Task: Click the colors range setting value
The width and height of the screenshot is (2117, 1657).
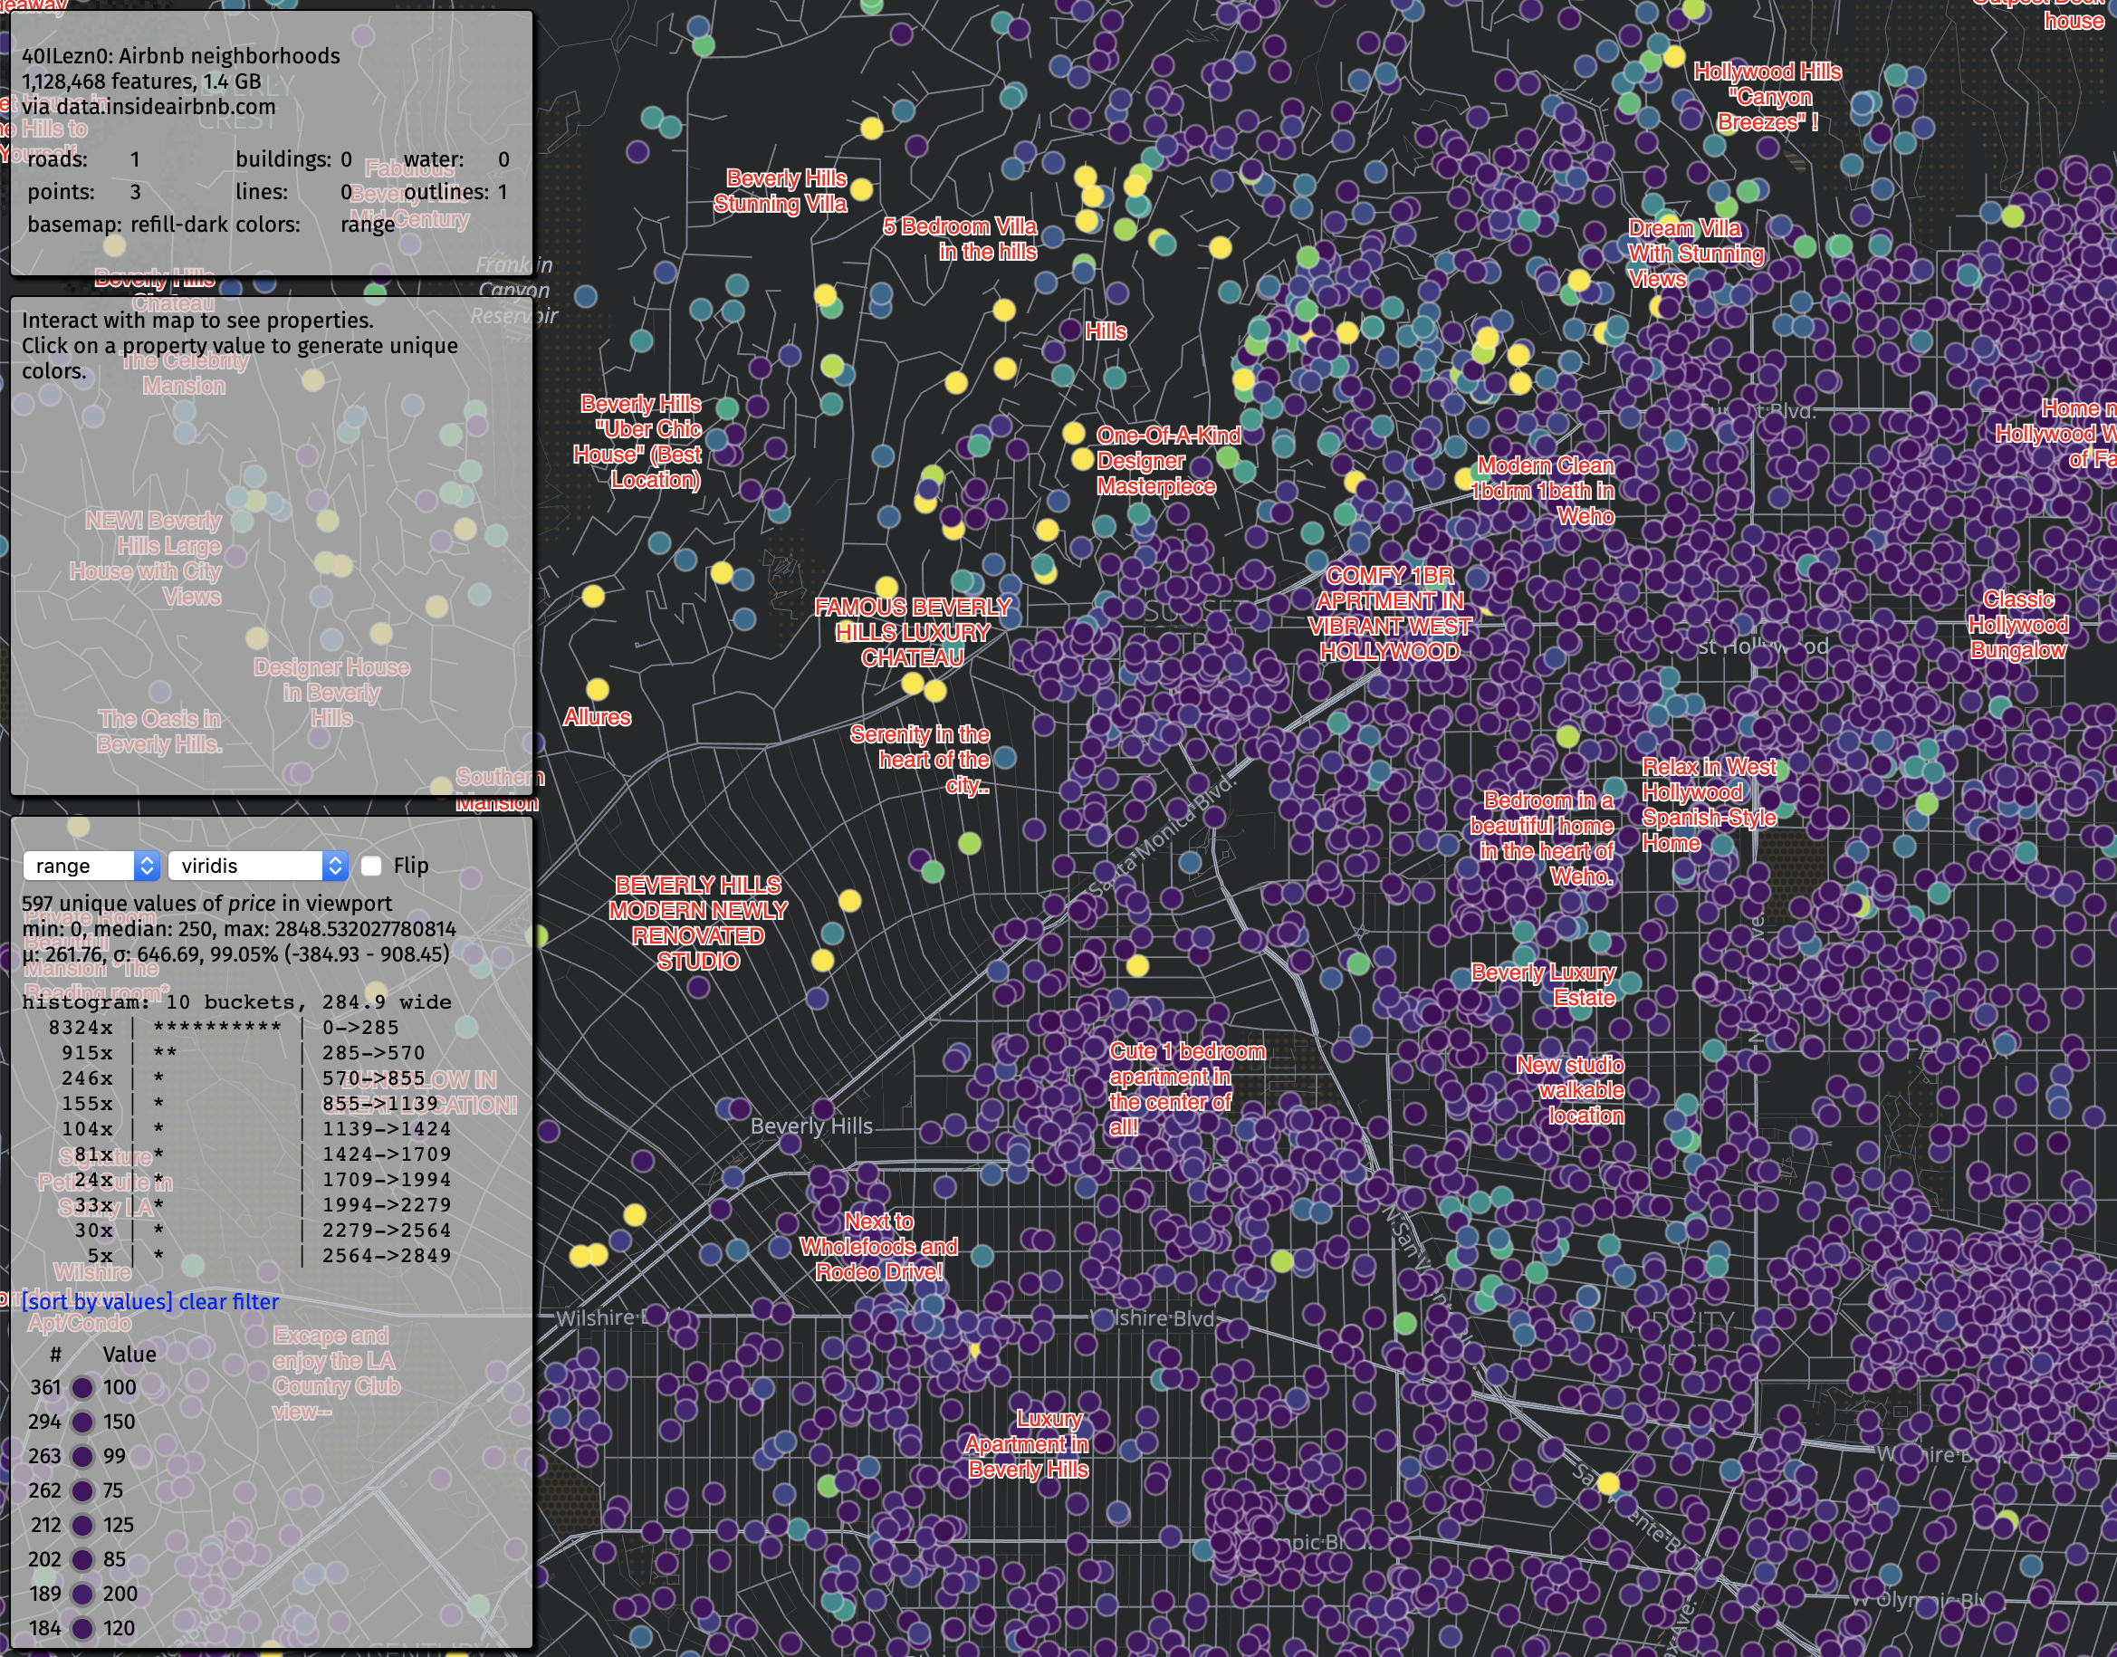Action: (367, 225)
